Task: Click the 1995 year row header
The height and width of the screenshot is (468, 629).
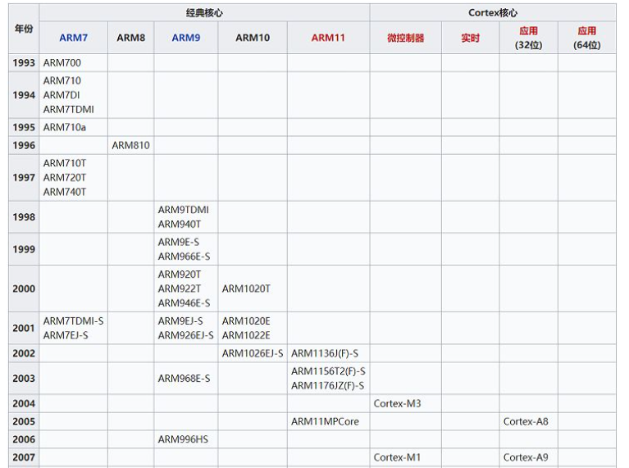Action: point(24,128)
